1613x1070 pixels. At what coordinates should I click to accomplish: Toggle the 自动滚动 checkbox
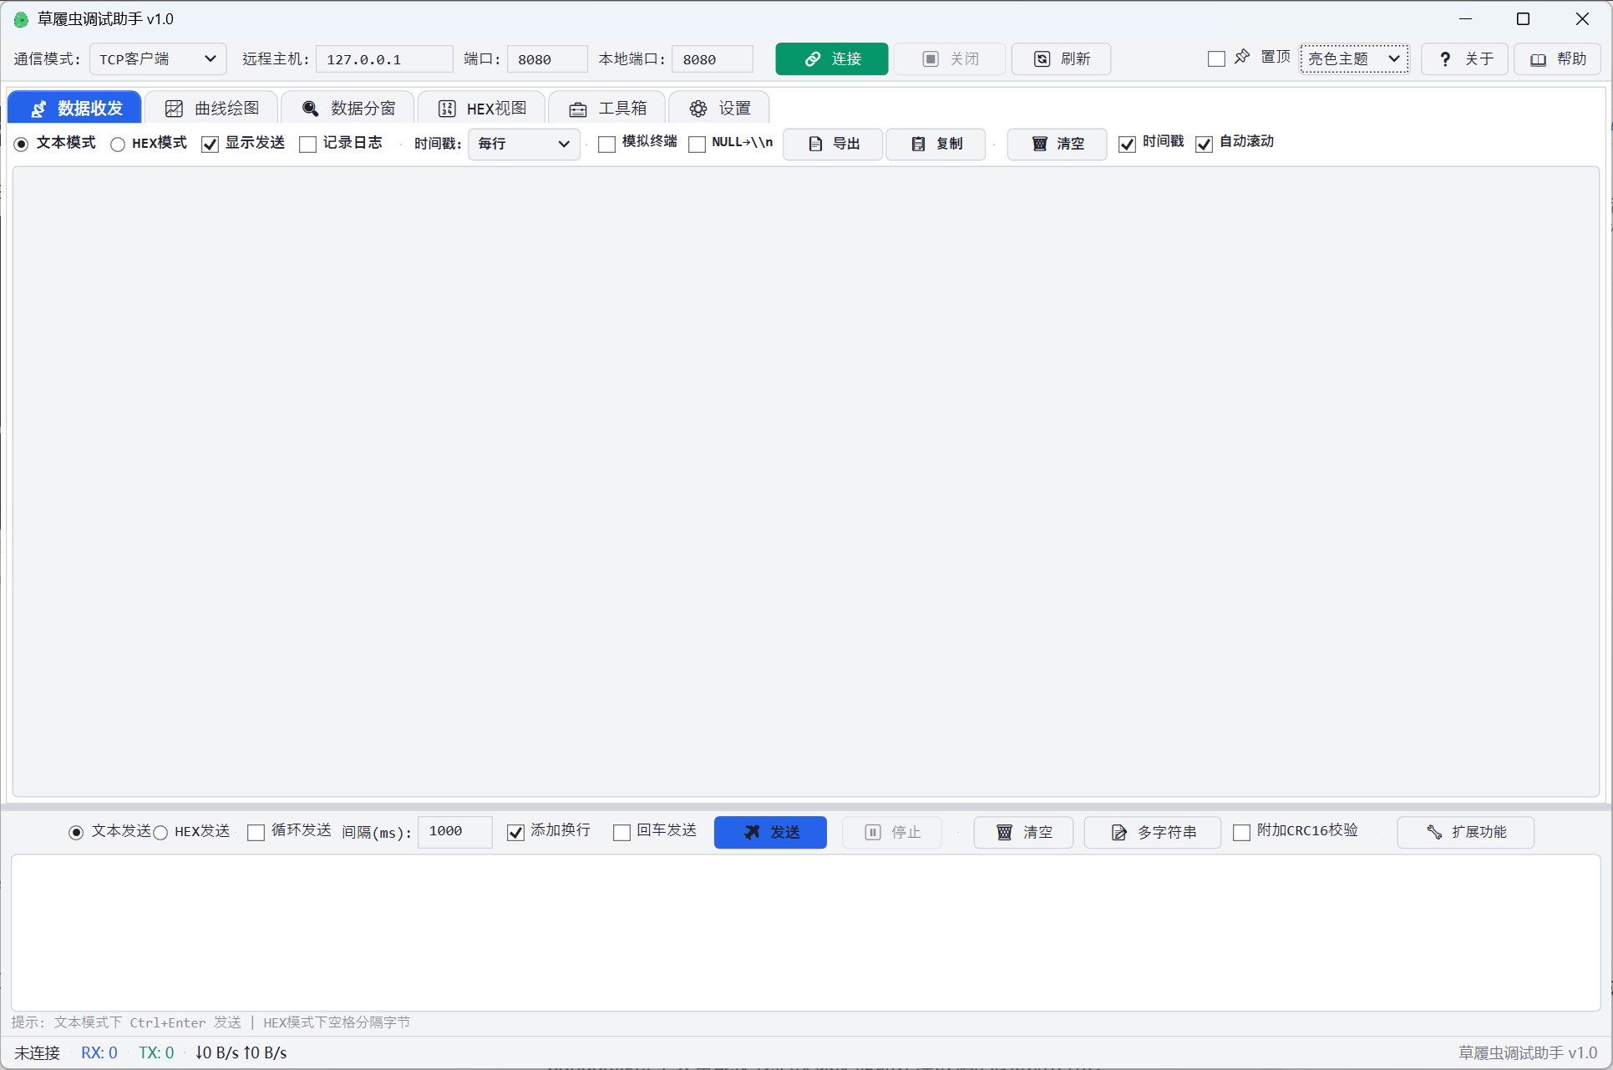point(1204,145)
